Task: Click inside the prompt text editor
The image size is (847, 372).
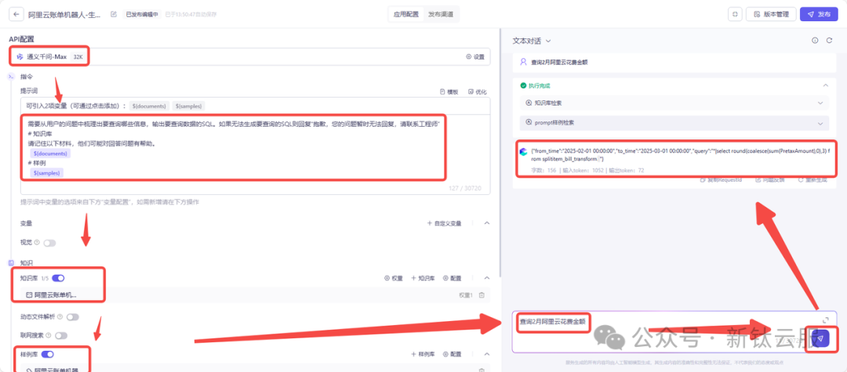Action: coord(255,153)
